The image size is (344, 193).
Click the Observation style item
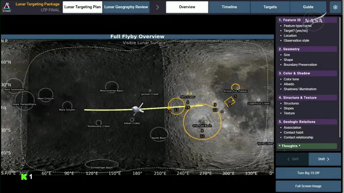pos(296,40)
